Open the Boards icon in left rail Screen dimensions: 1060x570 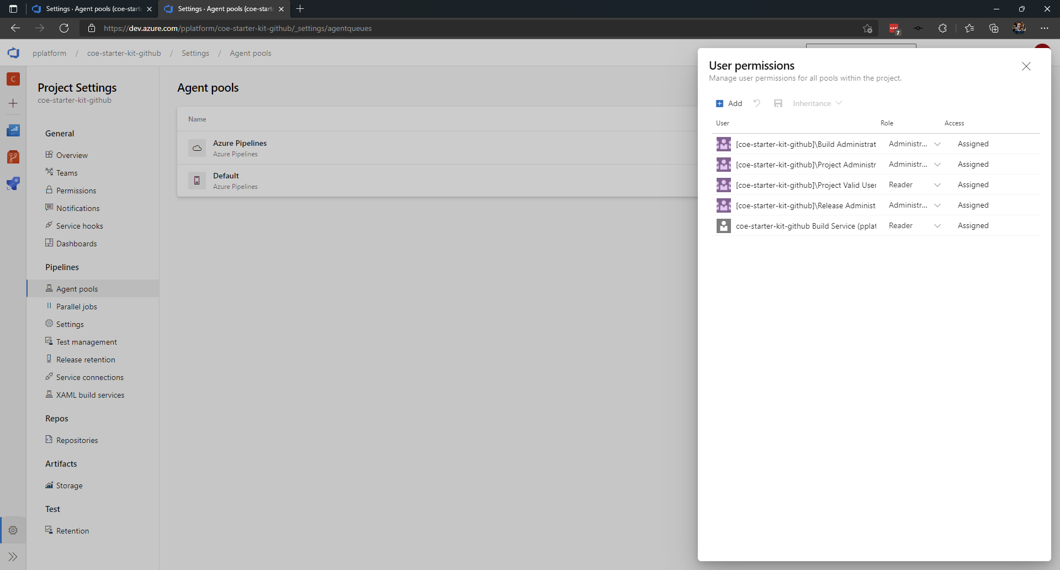tap(13, 130)
